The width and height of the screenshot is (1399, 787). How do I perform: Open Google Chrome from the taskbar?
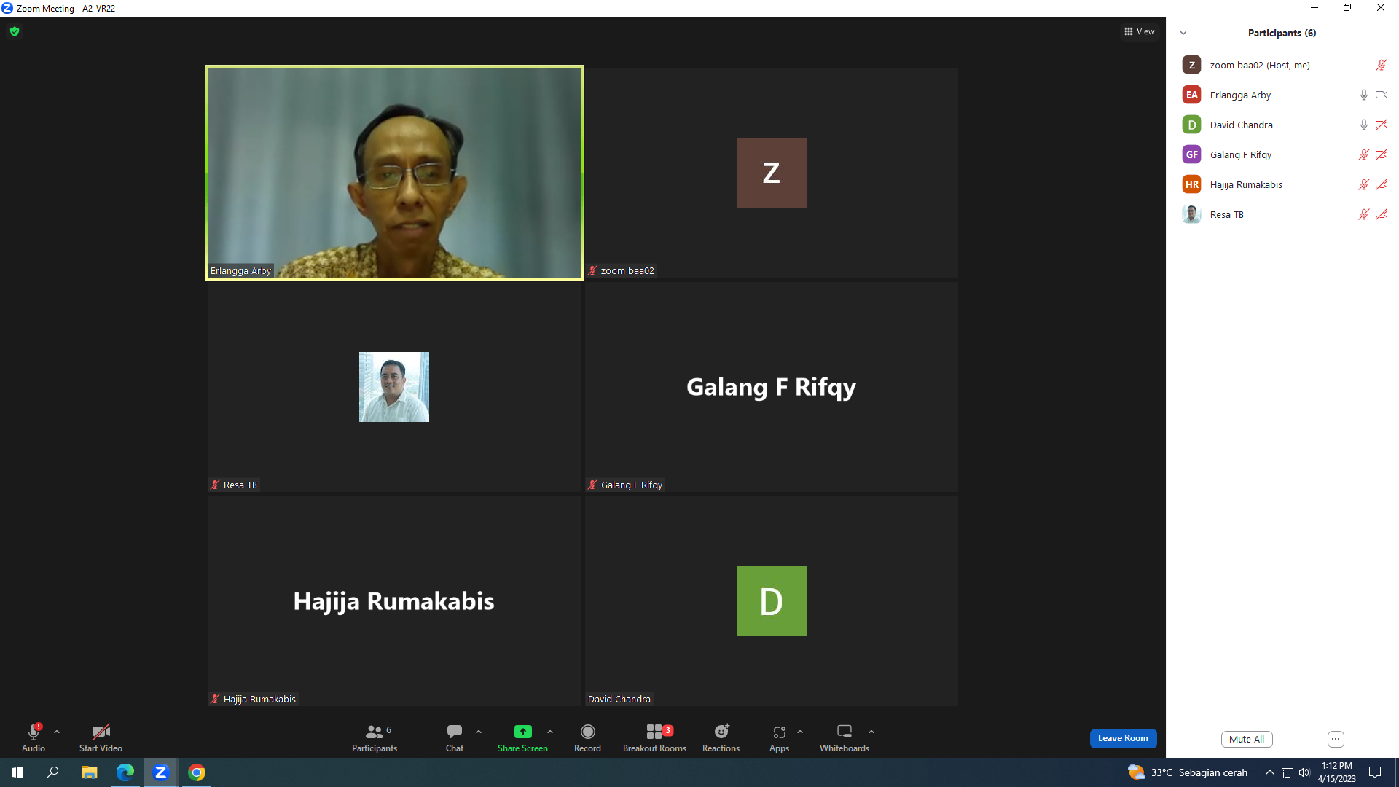(x=196, y=772)
